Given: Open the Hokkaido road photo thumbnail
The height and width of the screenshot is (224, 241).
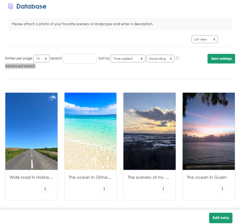Looking at the screenshot, I should click(31, 131).
